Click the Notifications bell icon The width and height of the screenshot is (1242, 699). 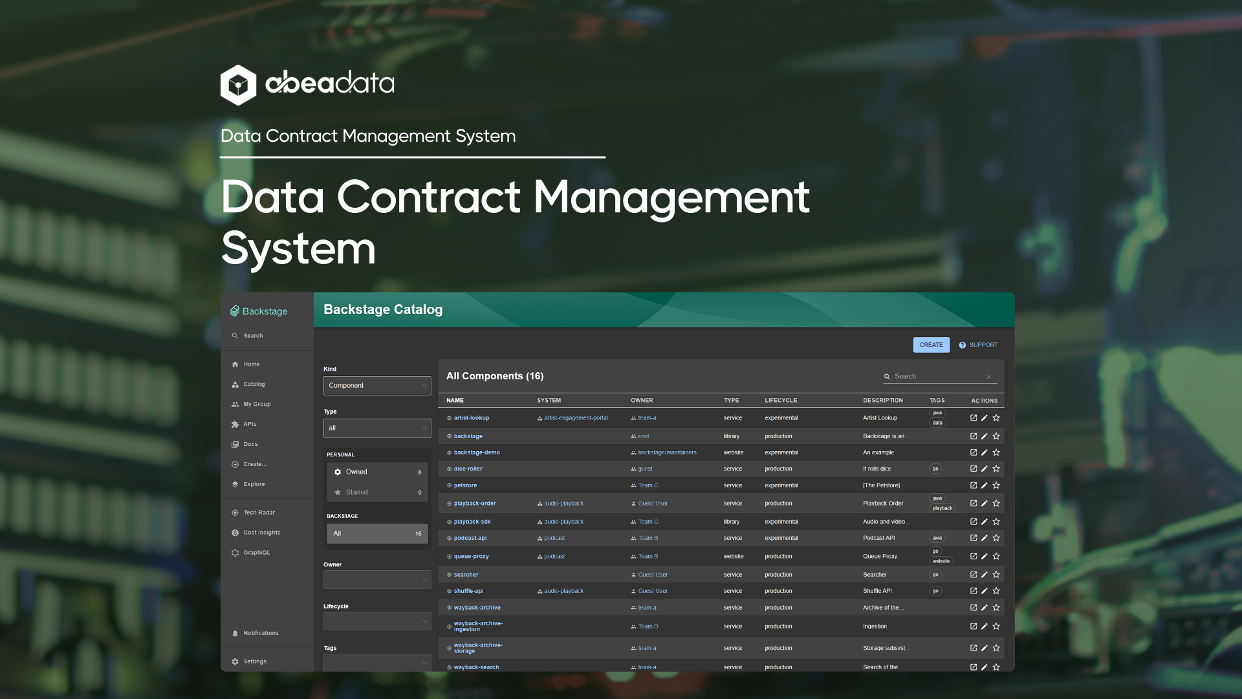235,633
